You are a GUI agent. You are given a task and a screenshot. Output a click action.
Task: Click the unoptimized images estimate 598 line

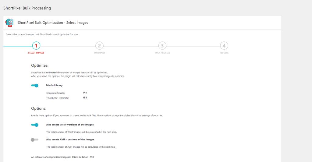(x=62, y=157)
